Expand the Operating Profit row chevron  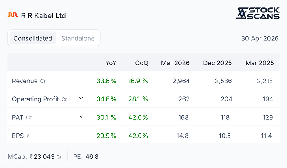point(81,99)
